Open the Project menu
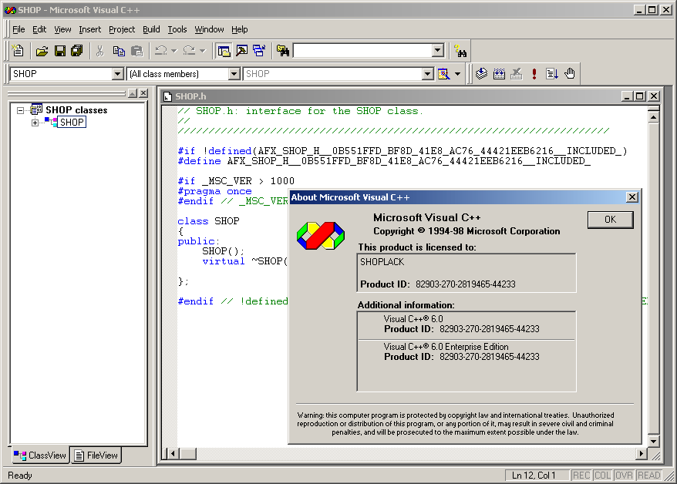This screenshot has width=677, height=484. [x=122, y=29]
